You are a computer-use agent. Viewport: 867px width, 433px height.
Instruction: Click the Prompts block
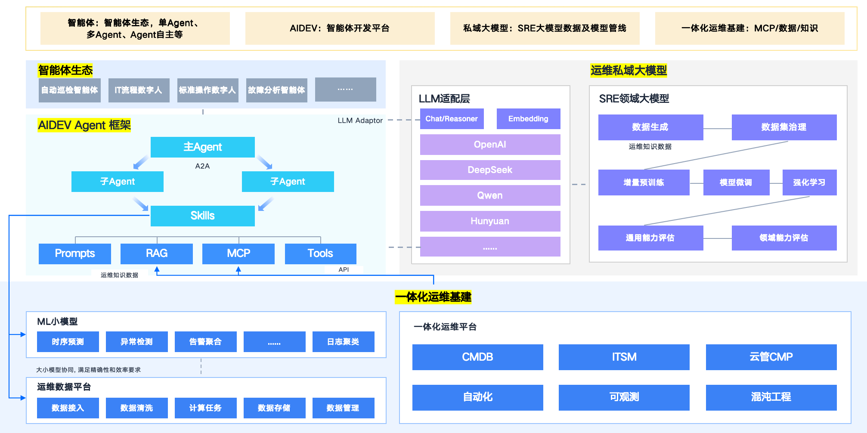[75, 254]
